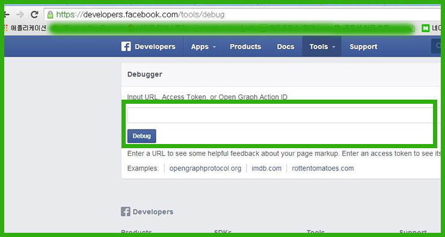The width and height of the screenshot is (445, 237).
Task: Click the Debugger heading text
Action: click(x=145, y=74)
